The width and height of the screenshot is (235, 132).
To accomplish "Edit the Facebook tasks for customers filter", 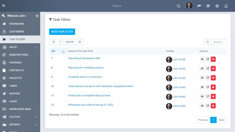I will point(208,78).
